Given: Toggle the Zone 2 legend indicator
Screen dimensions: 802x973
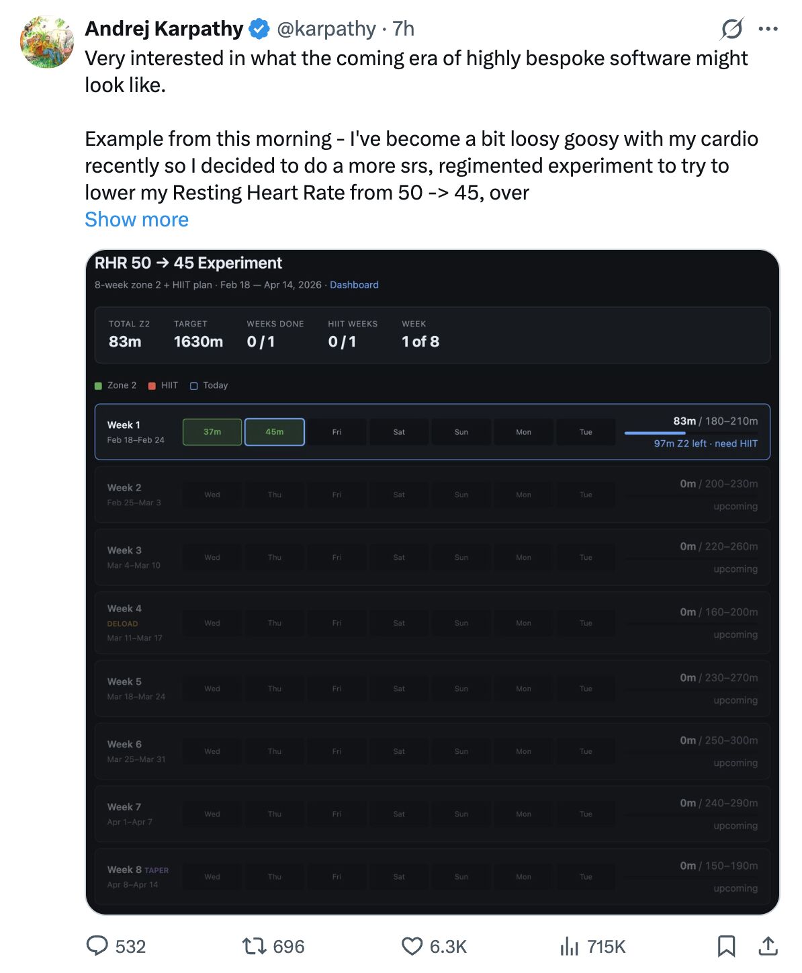Looking at the screenshot, I should (98, 385).
